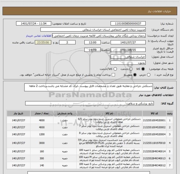Click product code 2132552849340014
Viewport: 180px width, 174px height.
[154, 152]
